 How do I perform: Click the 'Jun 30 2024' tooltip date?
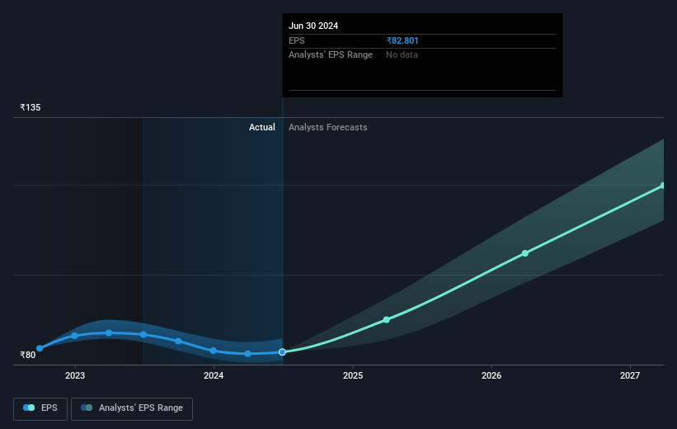tap(313, 26)
